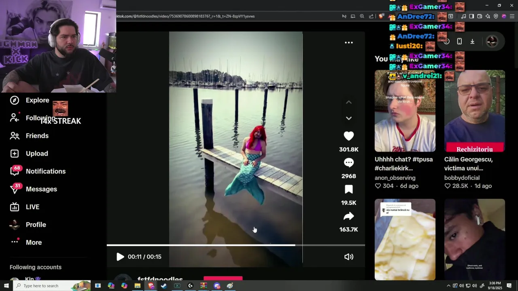This screenshot has height=291, width=518.
Task: Open Steam from the taskbar
Action: [164, 286]
